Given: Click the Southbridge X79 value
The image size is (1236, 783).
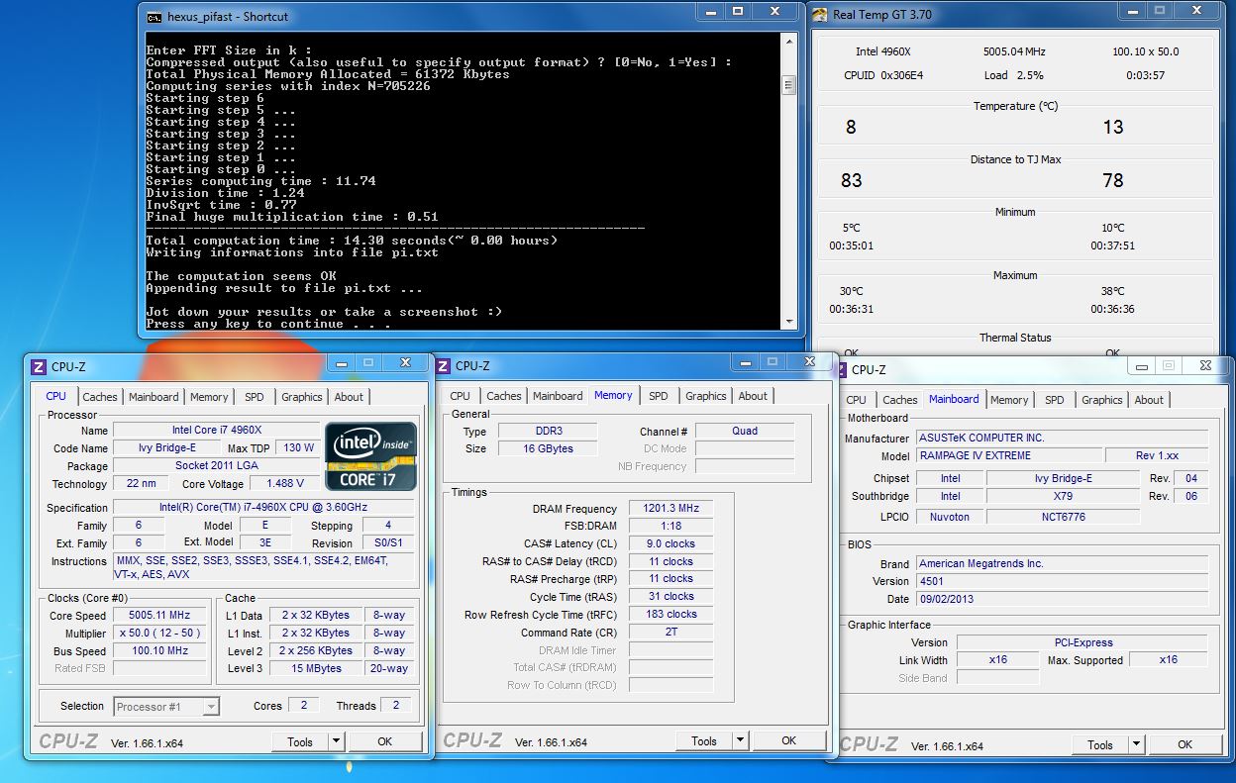Looking at the screenshot, I should coord(1062,496).
